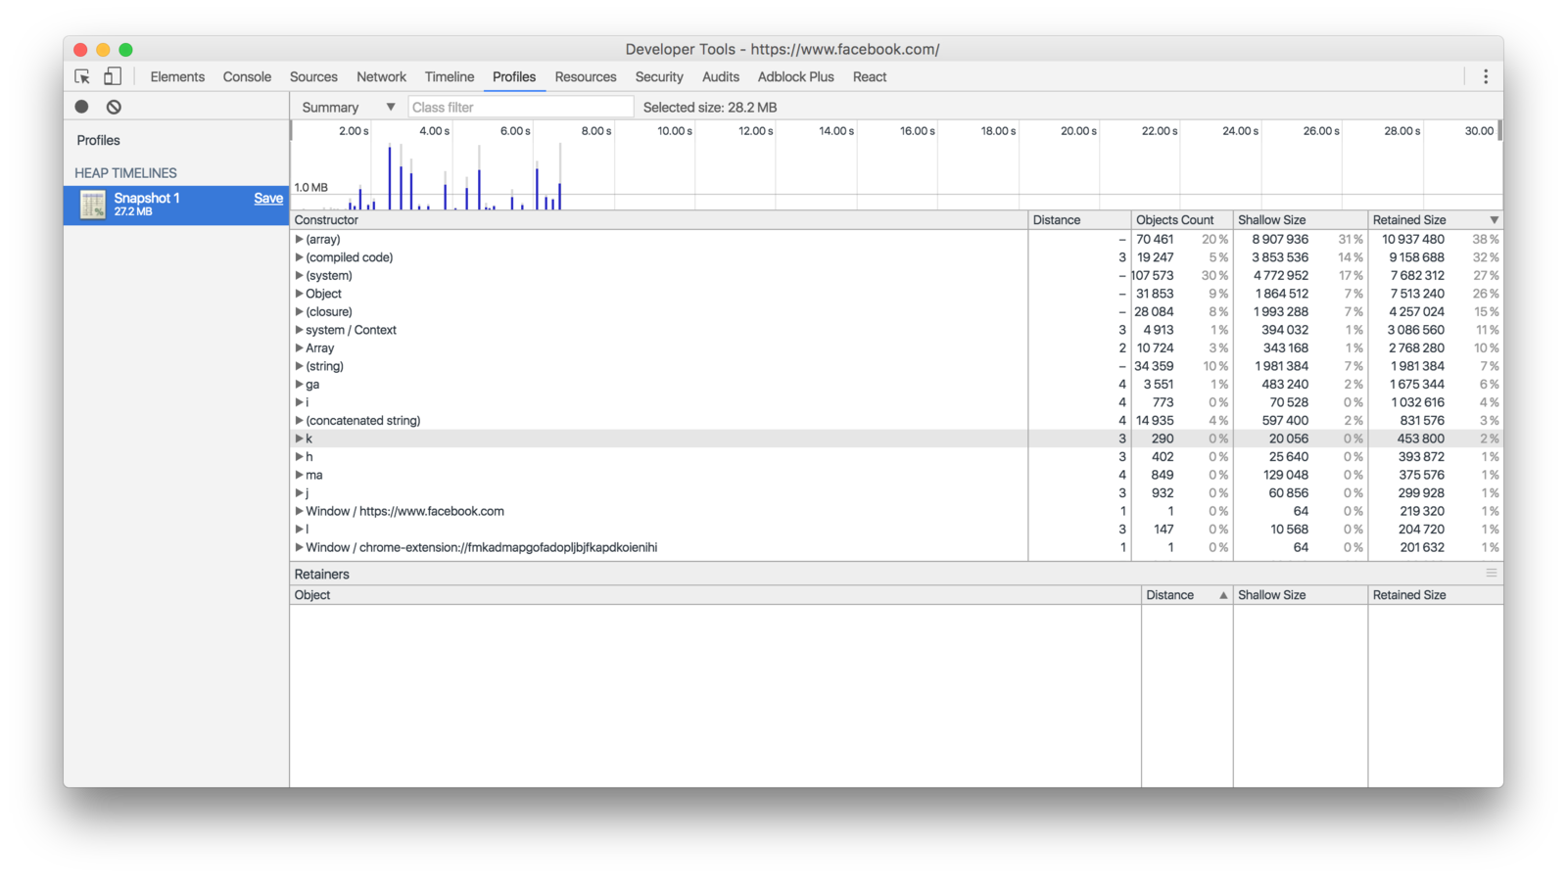
Task: Sort Retainers by Object column
Action: click(x=715, y=595)
